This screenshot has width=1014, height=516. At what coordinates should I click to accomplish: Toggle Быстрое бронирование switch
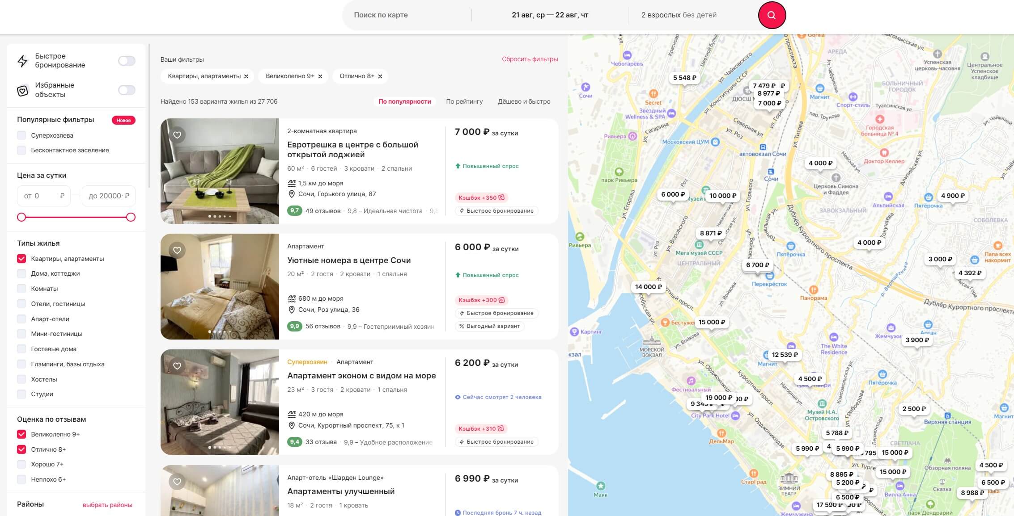tap(127, 61)
